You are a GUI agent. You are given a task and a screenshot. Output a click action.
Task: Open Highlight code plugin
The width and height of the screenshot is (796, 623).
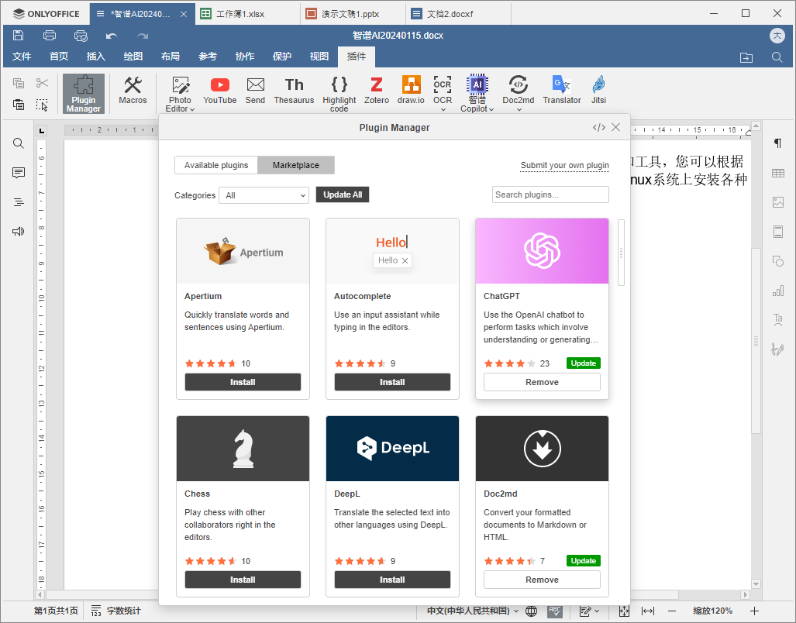point(339,93)
